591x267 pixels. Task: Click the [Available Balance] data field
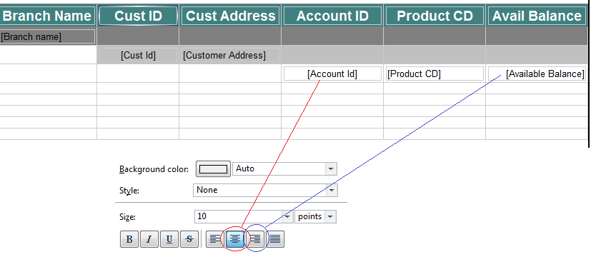click(x=537, y=74)
